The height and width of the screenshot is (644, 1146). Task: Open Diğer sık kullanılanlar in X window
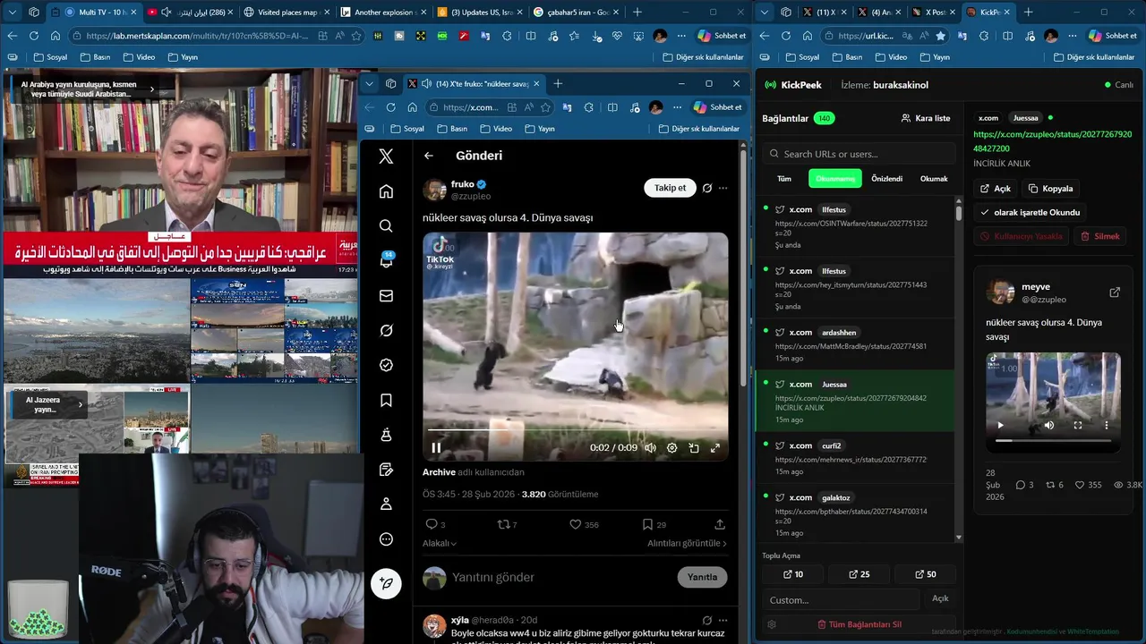tap(699, 129)
